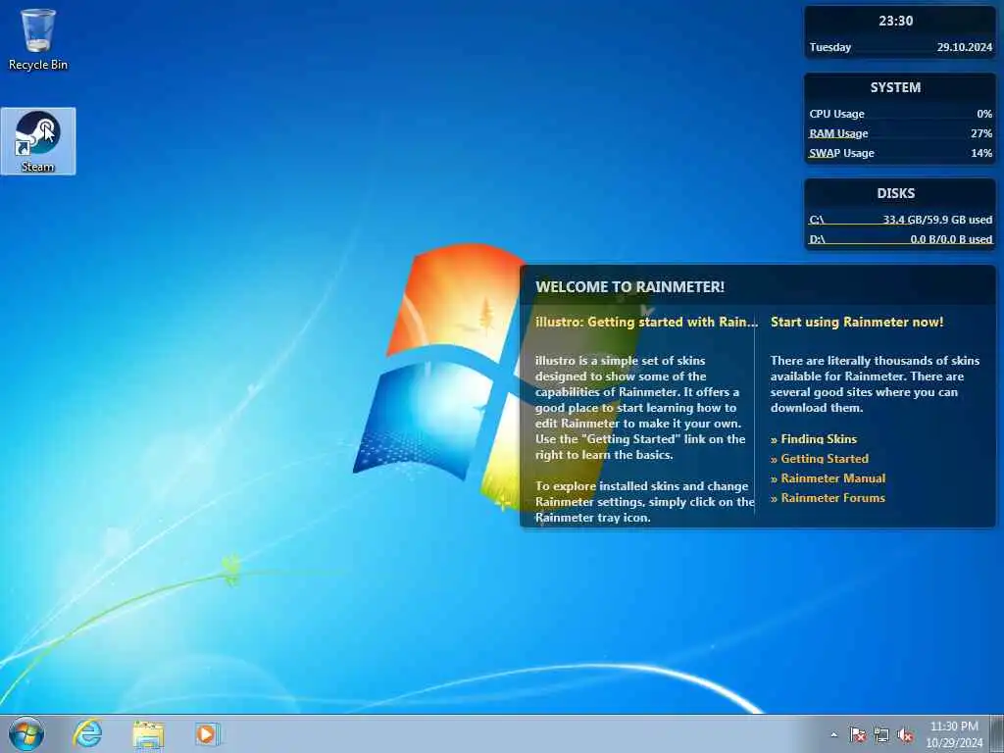
Task: Open the Rainmeter Manual link
Action: coord(828,478)
